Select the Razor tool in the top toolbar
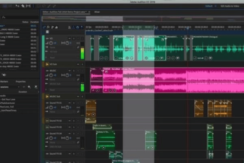Image resolution: width=244 pixels, height=163 pixels. pos(23,6)
